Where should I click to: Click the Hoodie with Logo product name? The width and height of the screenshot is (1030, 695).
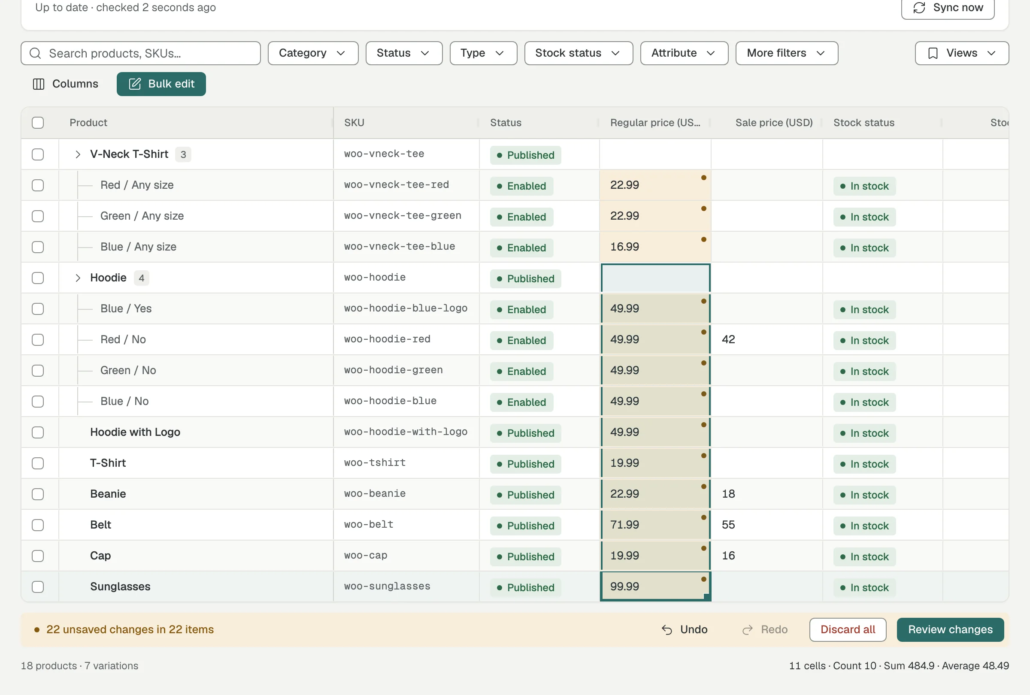click(x=135, y=432)
